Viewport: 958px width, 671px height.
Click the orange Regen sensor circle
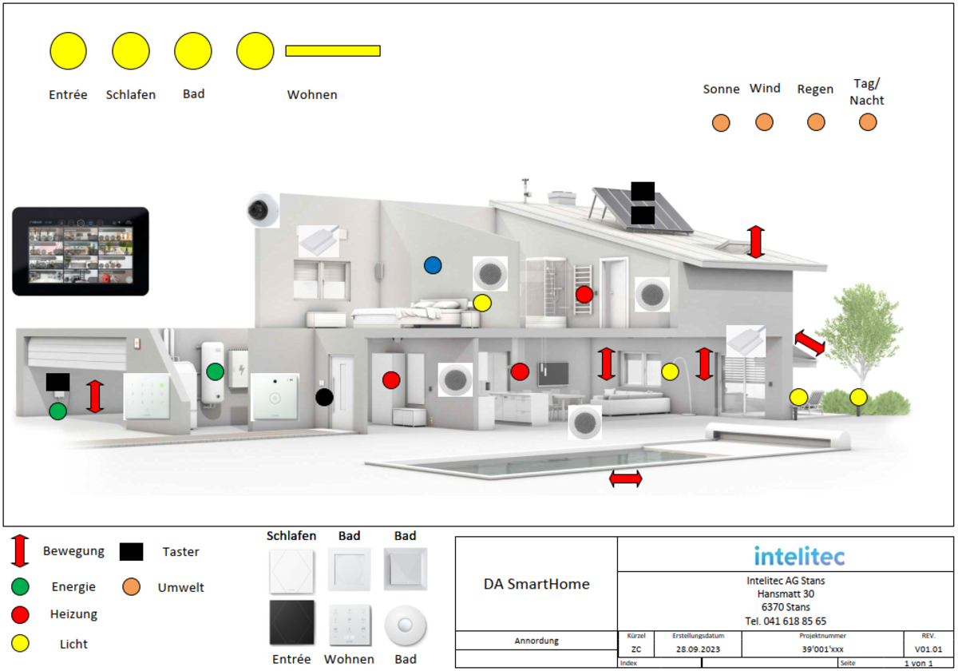pos(816,122)
